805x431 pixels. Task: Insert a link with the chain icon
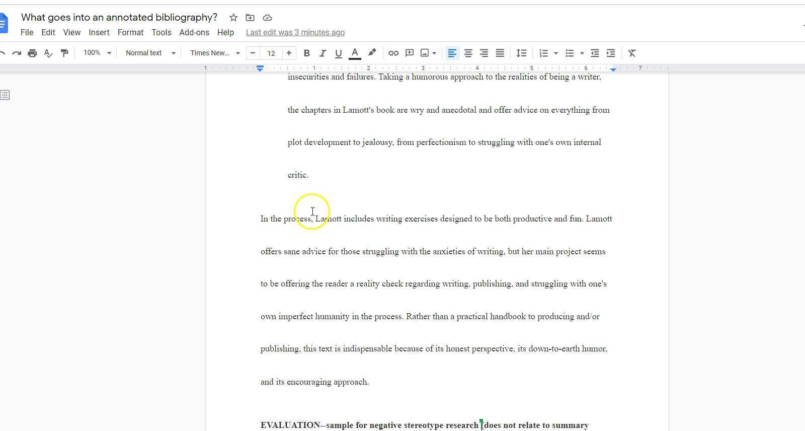tap(393, 53)
